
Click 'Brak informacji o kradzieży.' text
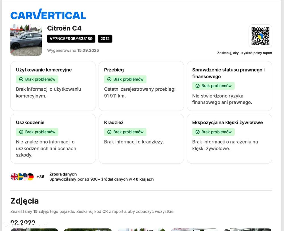coord(134,142)
